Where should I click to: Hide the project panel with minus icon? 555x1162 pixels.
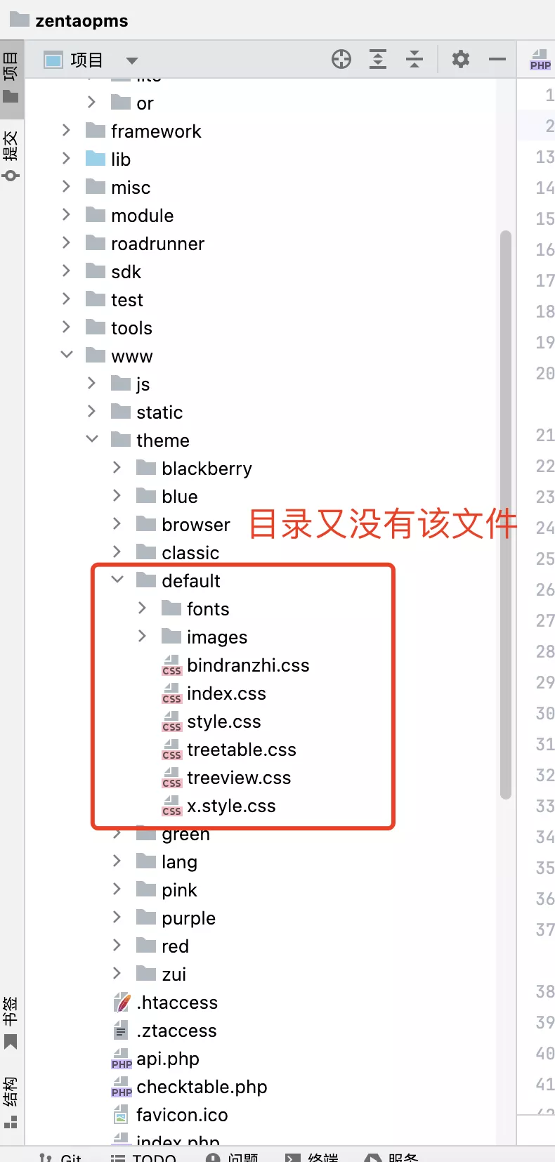pyautogui.click(x=497, y=60)
